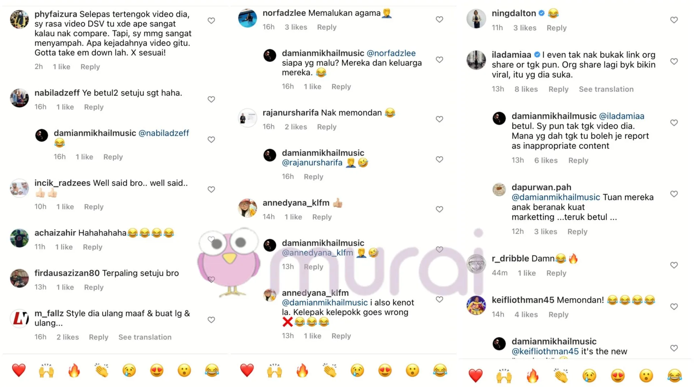The width and height of the screenshot is (694, 390).
Task: View the 8 likes on iladamiaa's comment
Action: (x=526, y=89)
